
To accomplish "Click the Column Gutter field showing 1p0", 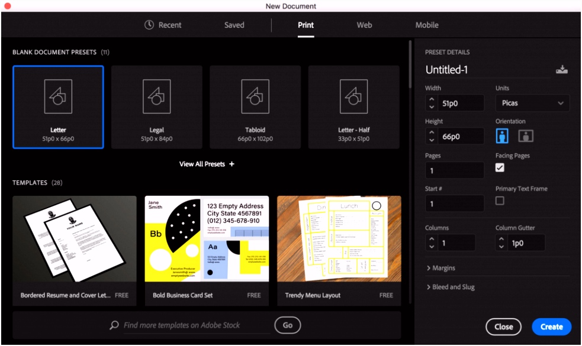I will click(526, 242).
